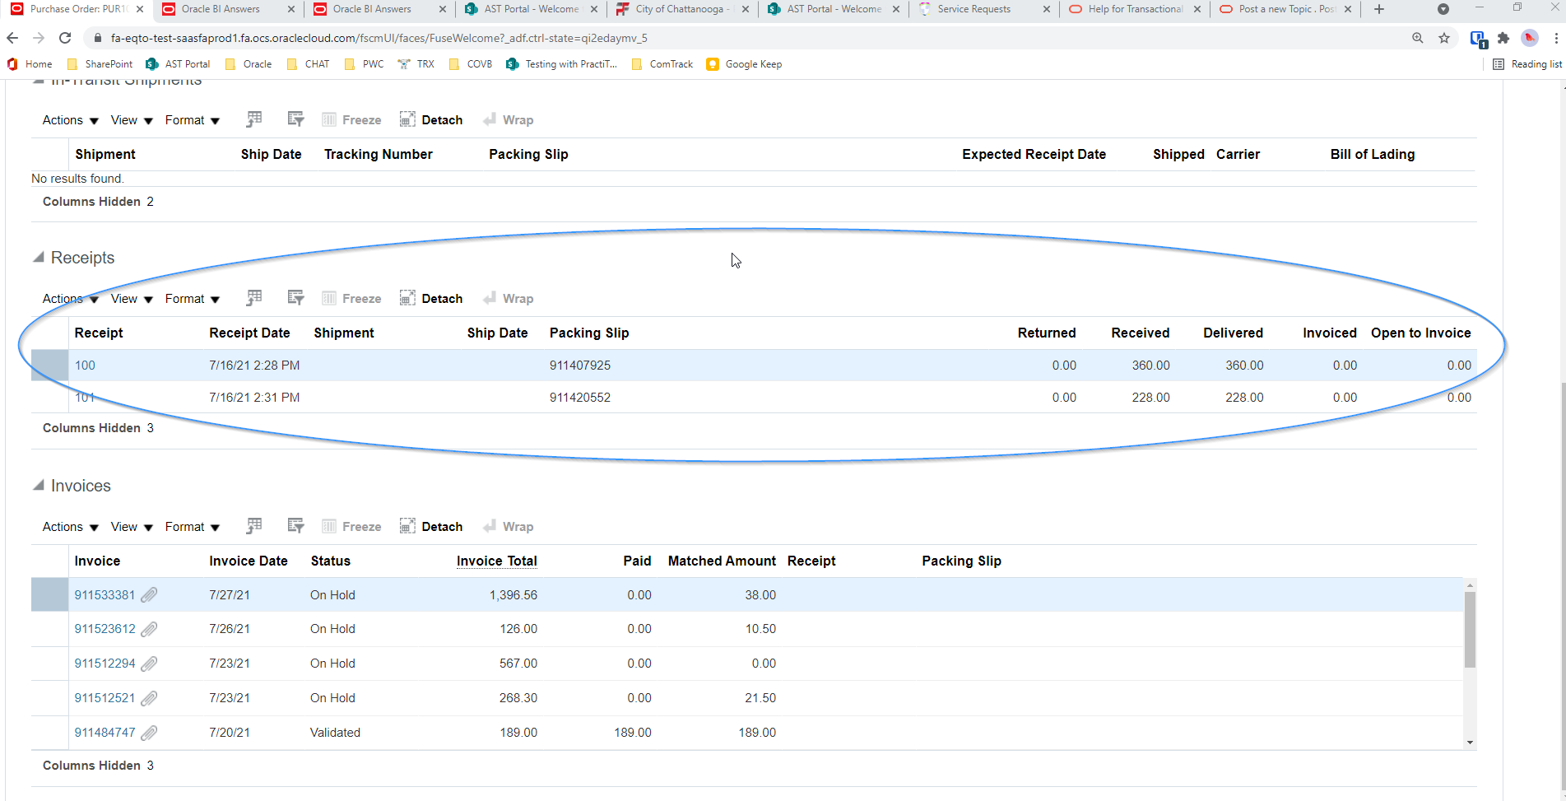This screenshot has height=801, width=1566.
Task: Open invoice 911484747
Action: pyautogui.click(x=105, y=732)
